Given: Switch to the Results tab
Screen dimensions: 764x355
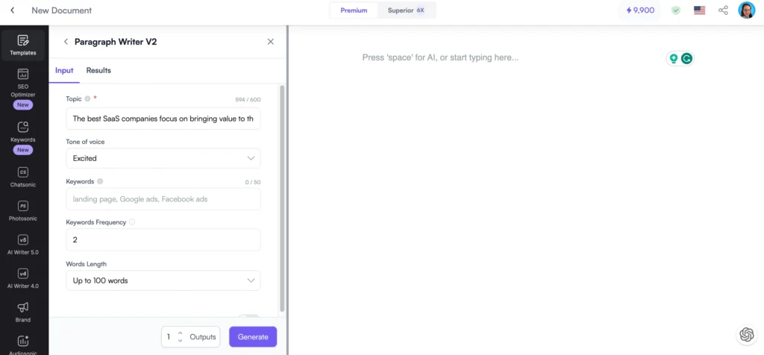Looking at the screenshot, I should [98, 71].
